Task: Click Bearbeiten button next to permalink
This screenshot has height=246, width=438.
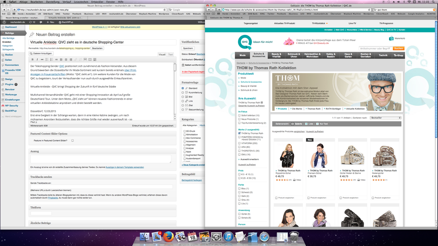Action: (97, 48)
